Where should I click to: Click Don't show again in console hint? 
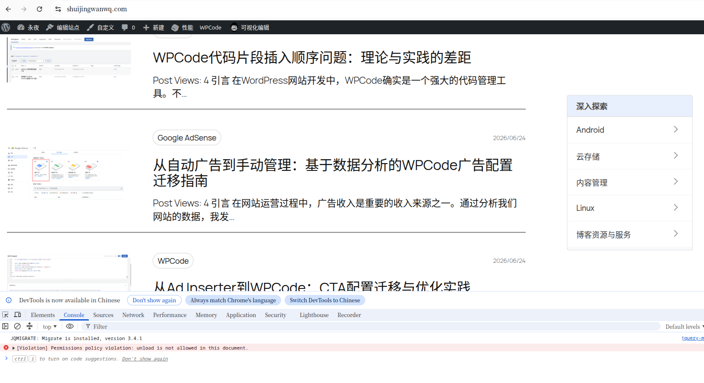click(145, 359)
